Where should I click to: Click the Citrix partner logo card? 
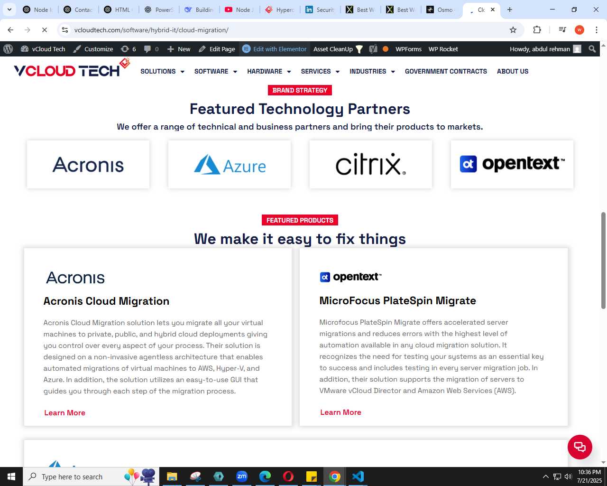pos(371,164)
